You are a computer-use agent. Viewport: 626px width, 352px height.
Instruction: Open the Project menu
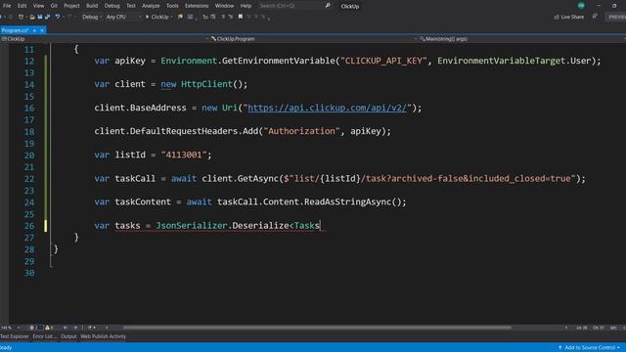(71, 6)
